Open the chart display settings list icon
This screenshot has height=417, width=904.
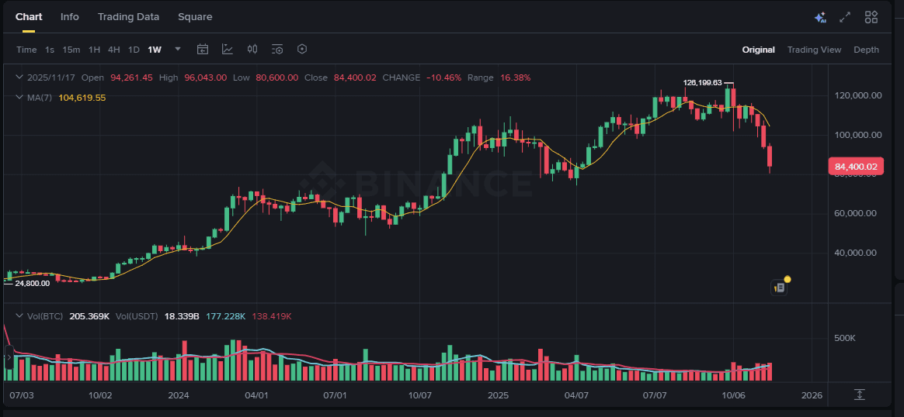(x=277, y=50)
